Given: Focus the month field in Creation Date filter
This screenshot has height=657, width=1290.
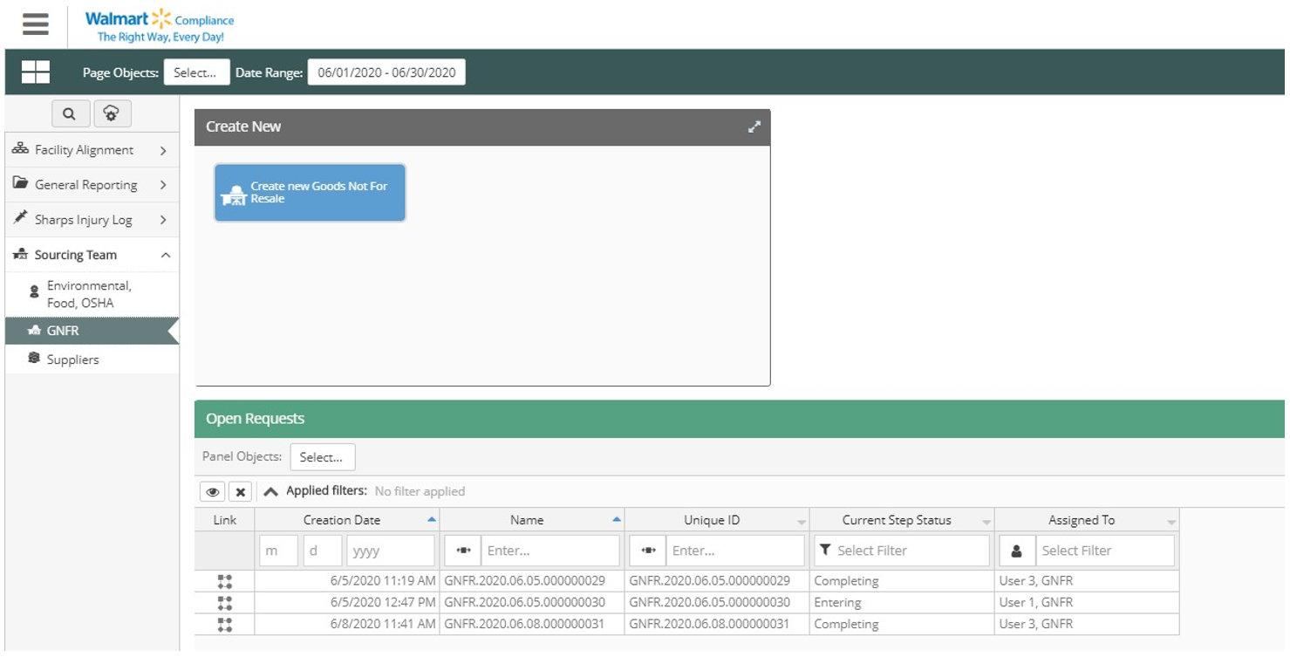Looking at the screenshot, I should pos(279,551).
